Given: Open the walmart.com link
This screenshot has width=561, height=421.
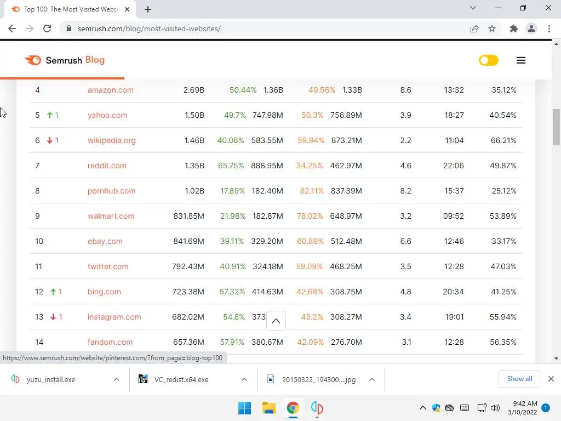Looking at the screenshot, I should tap(111, 216).
